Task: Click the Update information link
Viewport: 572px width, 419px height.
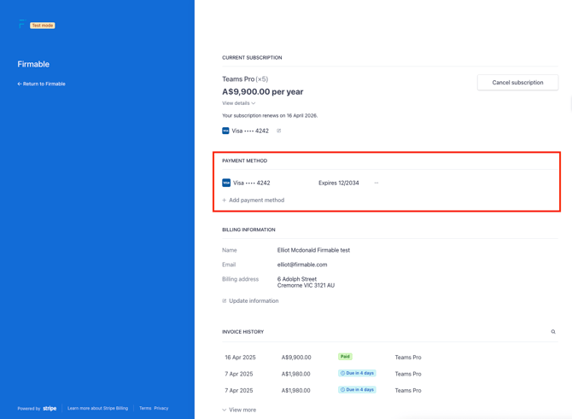Action: tap(254, 301)
